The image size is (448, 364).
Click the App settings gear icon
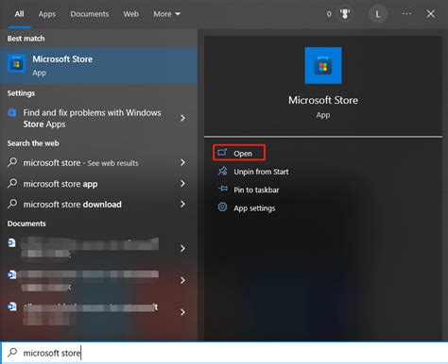click(222, 207)
